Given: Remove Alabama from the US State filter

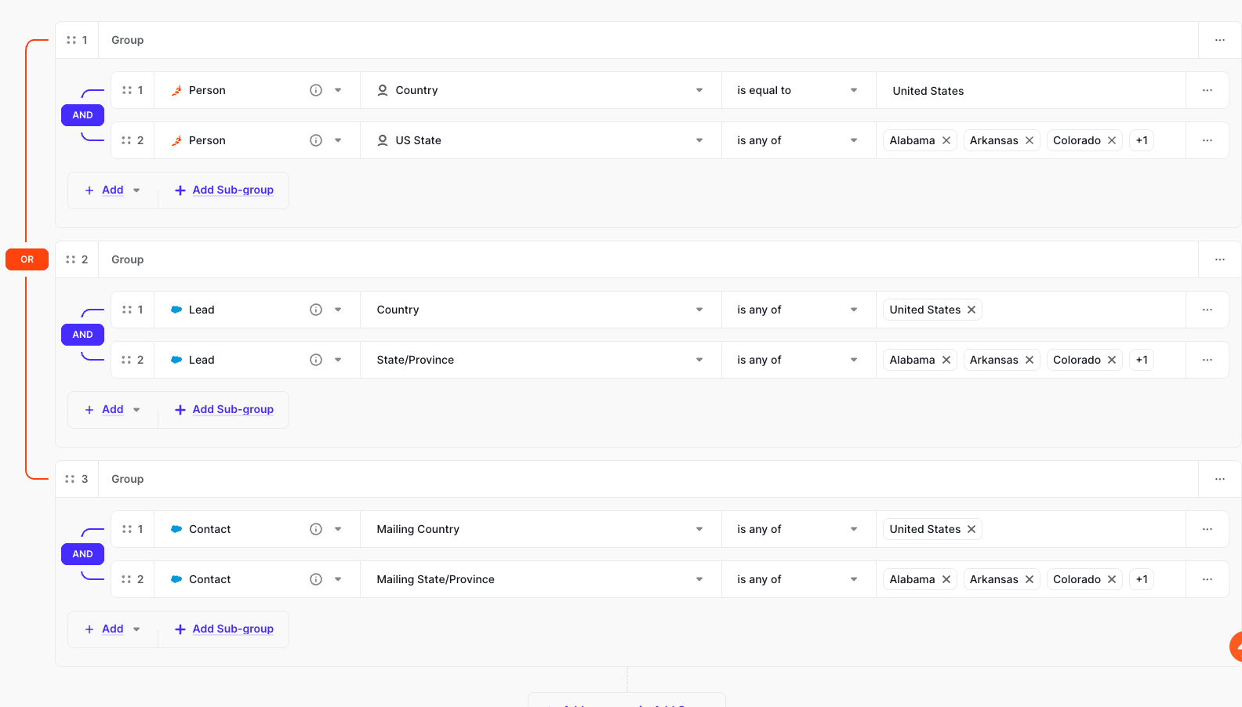Looking at the screenshot, I should tap(946, 140).
